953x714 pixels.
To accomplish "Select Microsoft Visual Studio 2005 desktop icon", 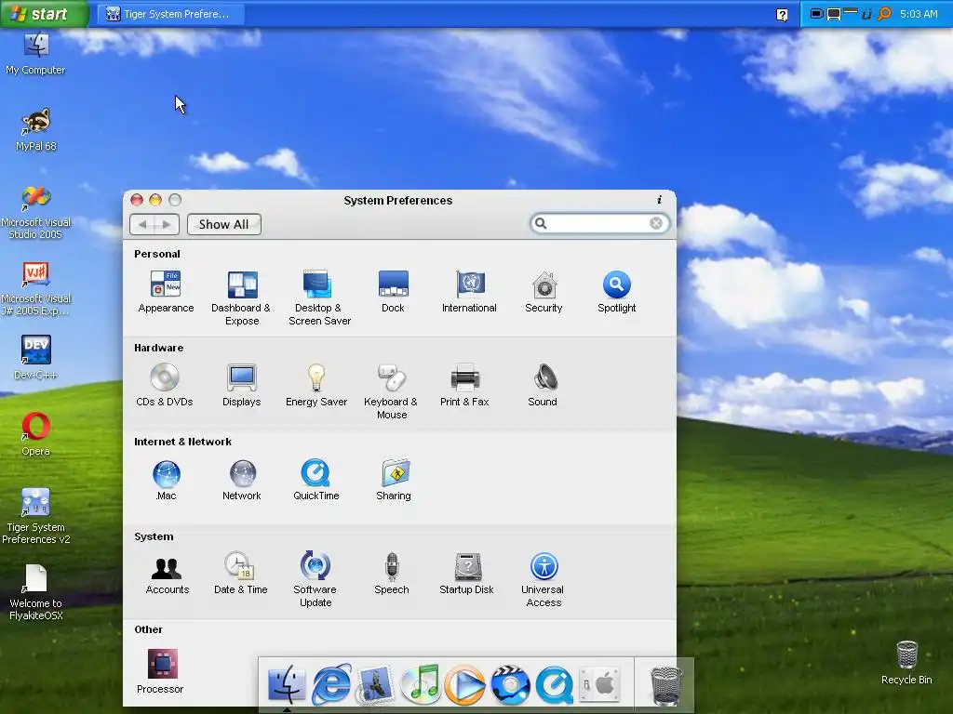I will (36, 213).
